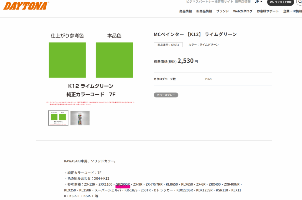Open the 商品情報 menu
302x200 pixels.
186,11
